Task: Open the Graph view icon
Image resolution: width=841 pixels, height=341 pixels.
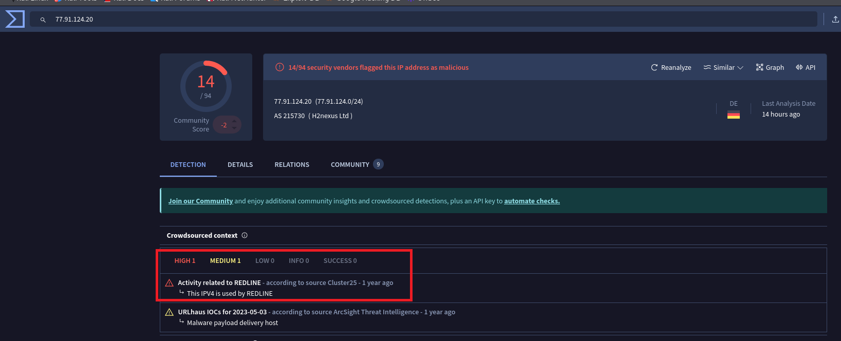Action: pos(759,67)
